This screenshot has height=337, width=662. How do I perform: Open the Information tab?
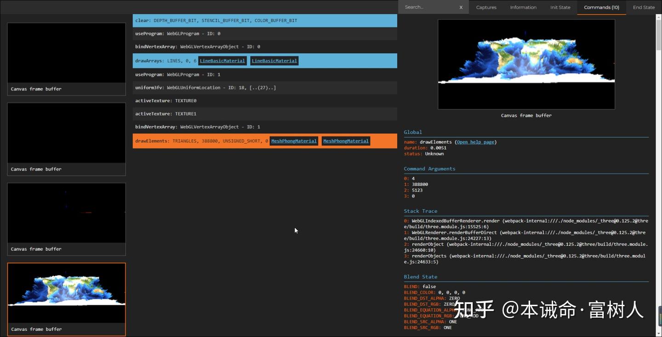click(523, 7)
